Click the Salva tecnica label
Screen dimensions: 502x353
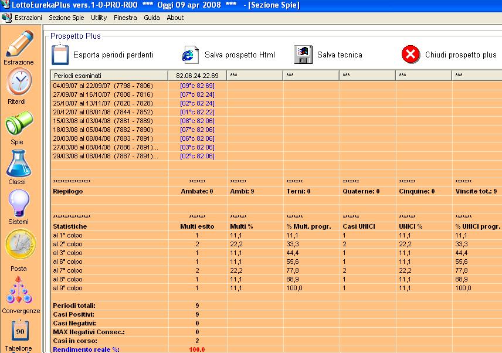click(x=340, y=55)
